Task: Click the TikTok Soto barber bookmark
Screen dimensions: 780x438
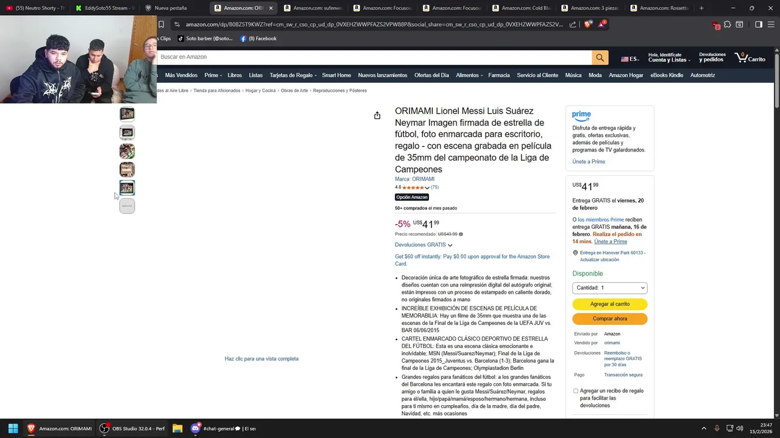Action: click(x=205, y=38)
